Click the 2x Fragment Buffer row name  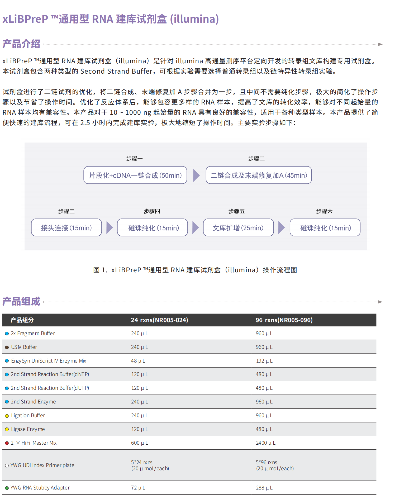33,334
